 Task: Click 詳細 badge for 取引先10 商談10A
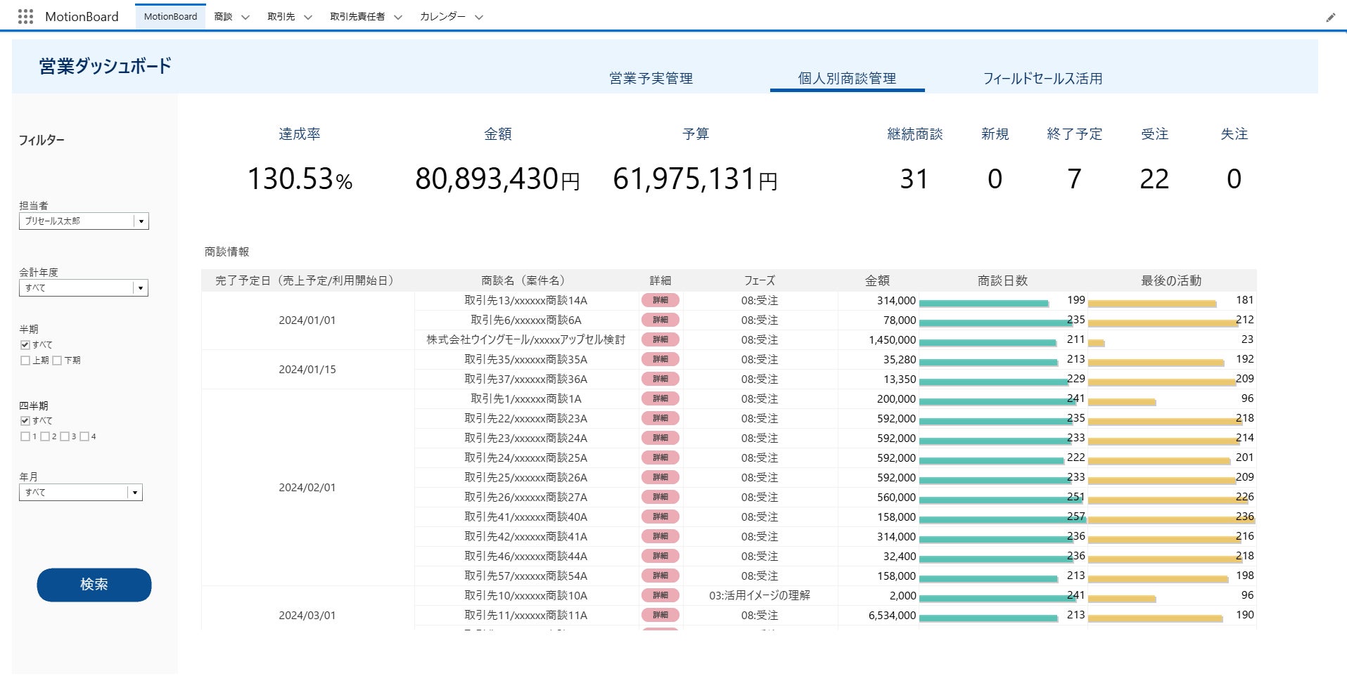(660, 596)
